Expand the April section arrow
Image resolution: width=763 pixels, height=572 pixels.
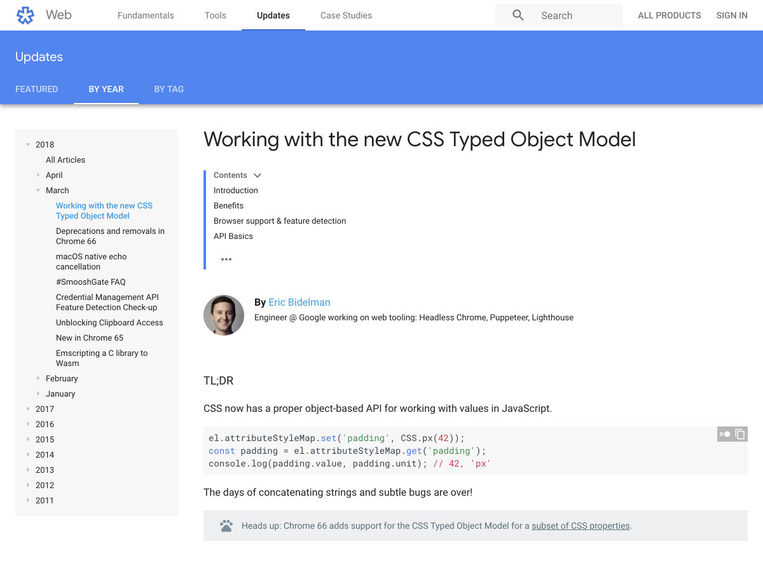click(x=38, y=175)
